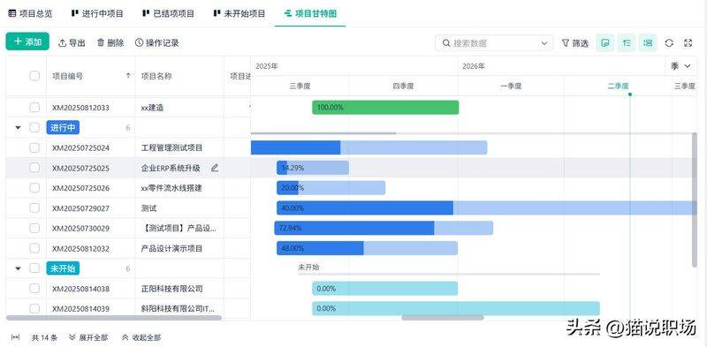
Task: Check the 未开始 group checkbox
Action: pos(34,268)
